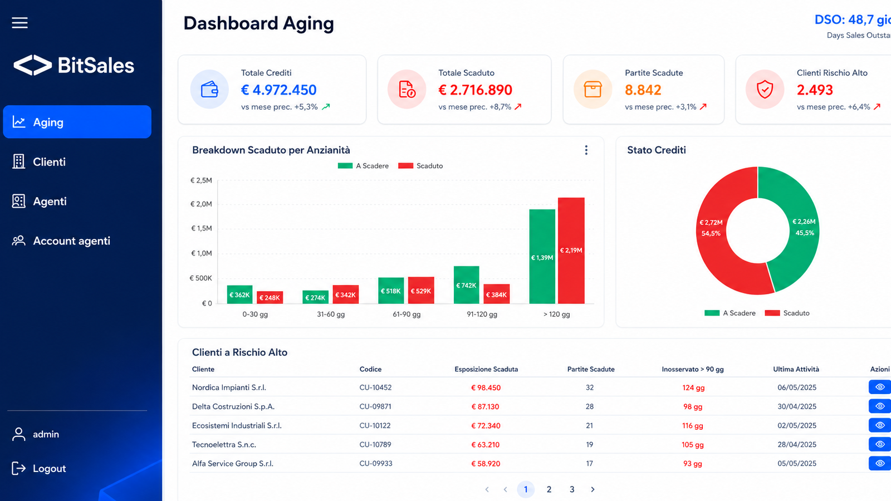Toggle A Scadere series in bar chart legend
This screenshot has width=891, height=501.
click(x=363, y=166)
